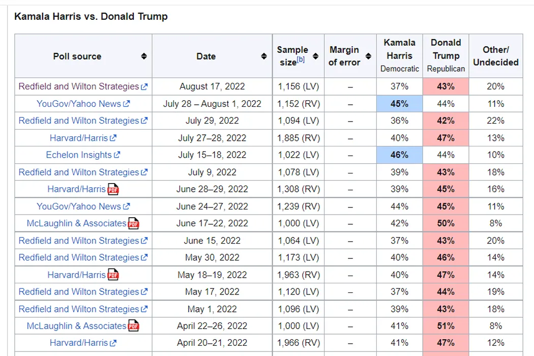Open PDF icon for McLaughlin & Associates June 17–22

click(133, 223)
